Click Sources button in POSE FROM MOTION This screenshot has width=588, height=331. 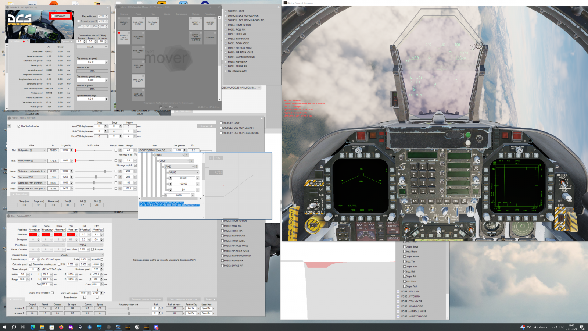click(x=206, y=126)
